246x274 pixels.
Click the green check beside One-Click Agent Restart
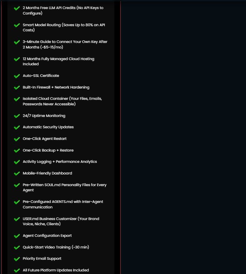[17, 139]
